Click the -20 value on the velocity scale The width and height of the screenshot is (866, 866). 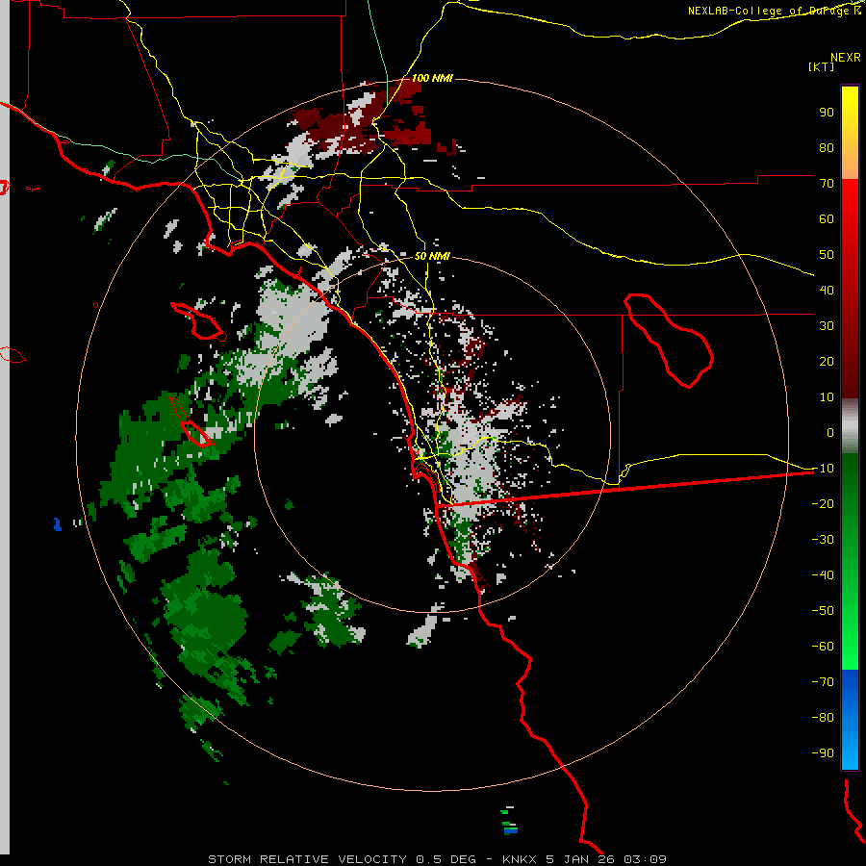point(823,503)
